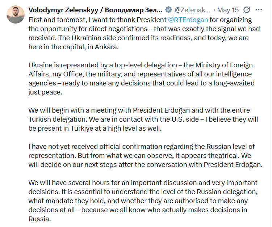The height and width of the screenshot is (227, 272).
Task: Open Zelenskyy's profile picture avatar
Action: [x=16, y=14]
